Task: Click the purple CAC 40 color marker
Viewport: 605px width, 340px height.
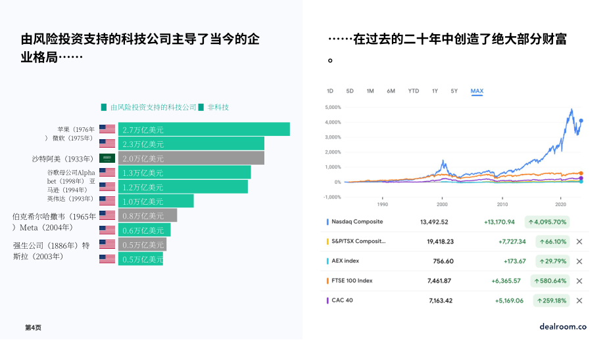Action: click(327, 301)
